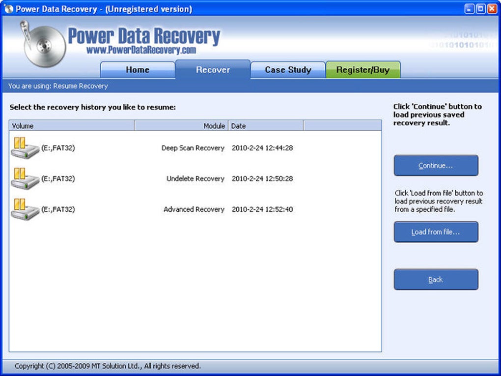Viewport: 501px width, 376px height.
Task: Click Load from file button
Action: pyautogui.click(x=436, y=231)
